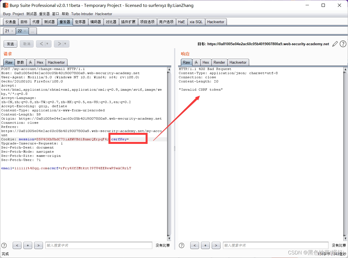Click the Content-Length: 59 header line
Screen dimensions: 348x258
21,114
